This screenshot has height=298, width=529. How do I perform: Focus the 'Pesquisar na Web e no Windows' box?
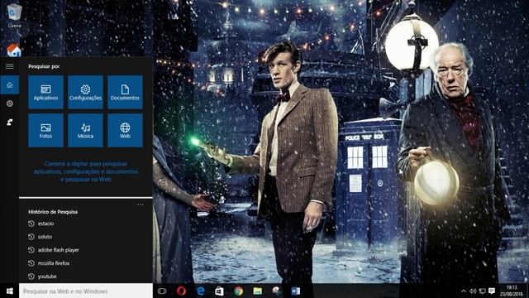[86, 291]
